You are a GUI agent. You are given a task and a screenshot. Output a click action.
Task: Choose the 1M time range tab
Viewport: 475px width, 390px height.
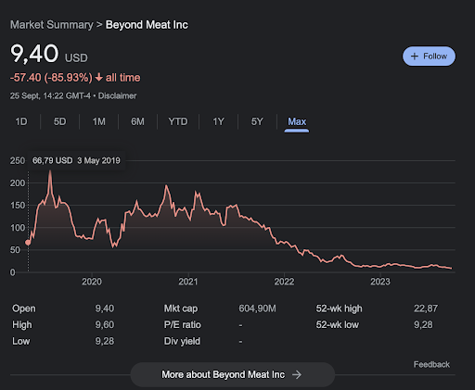(99, 121)
